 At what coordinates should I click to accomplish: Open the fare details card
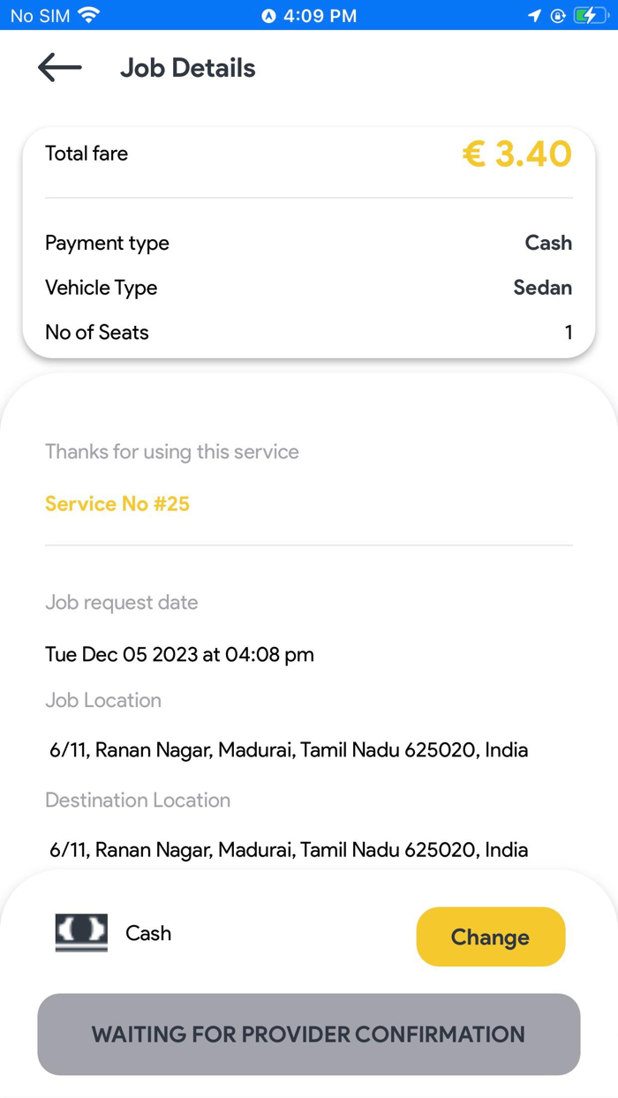pyautogui.click(x=309, y=154)
